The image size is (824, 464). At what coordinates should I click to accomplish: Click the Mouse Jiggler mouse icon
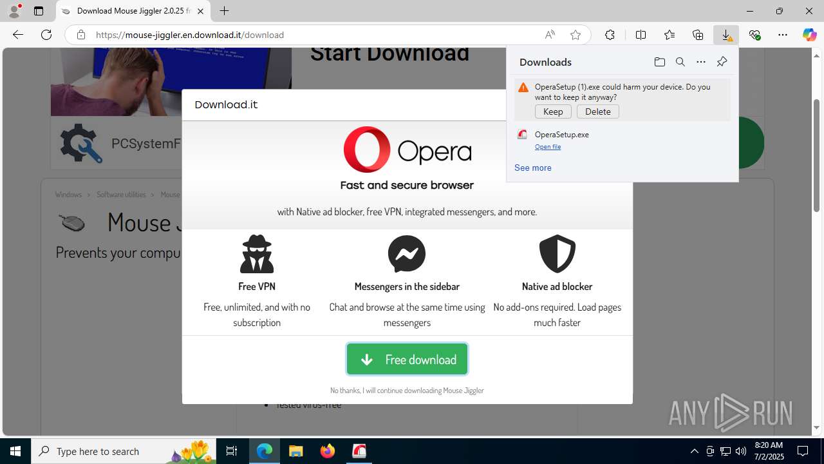coord(72,223)
